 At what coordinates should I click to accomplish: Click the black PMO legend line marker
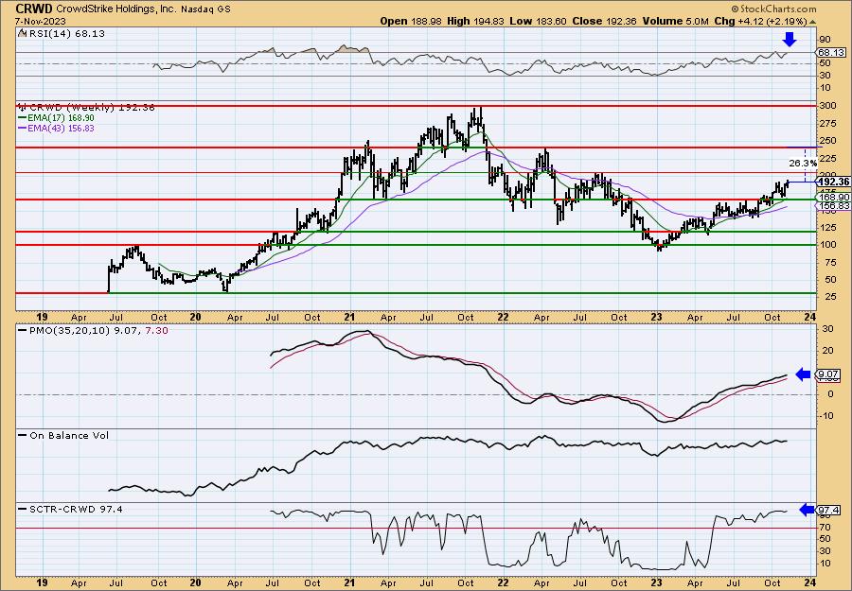point(22,330)
